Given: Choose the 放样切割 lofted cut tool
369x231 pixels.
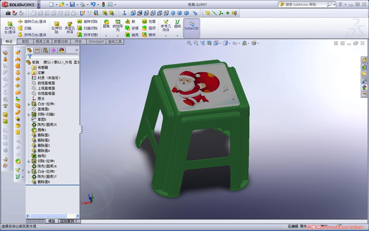Looking at the screenshot, I should [x=88, y=35].
